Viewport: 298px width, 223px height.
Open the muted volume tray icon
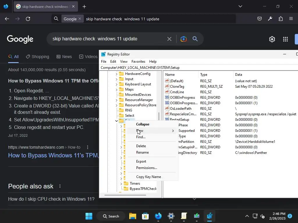coord(262,216)
